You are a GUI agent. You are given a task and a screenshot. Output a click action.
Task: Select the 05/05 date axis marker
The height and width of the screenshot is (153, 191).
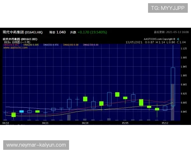pyautogui.click(x=125, y=123)
